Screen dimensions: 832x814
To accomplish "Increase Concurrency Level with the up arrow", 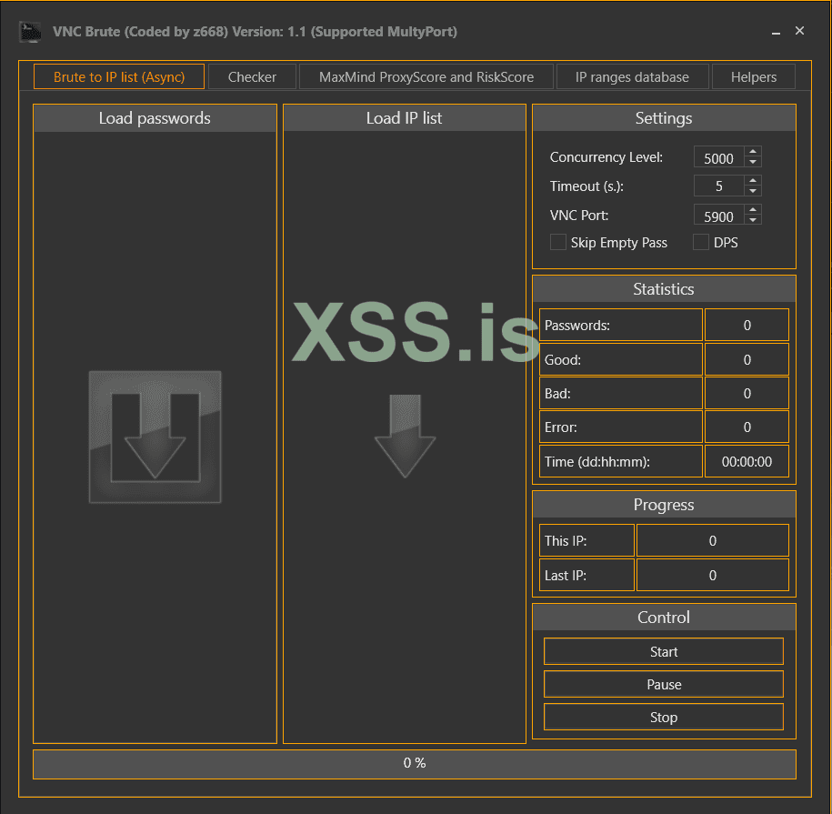I will [x=752, y=152].
